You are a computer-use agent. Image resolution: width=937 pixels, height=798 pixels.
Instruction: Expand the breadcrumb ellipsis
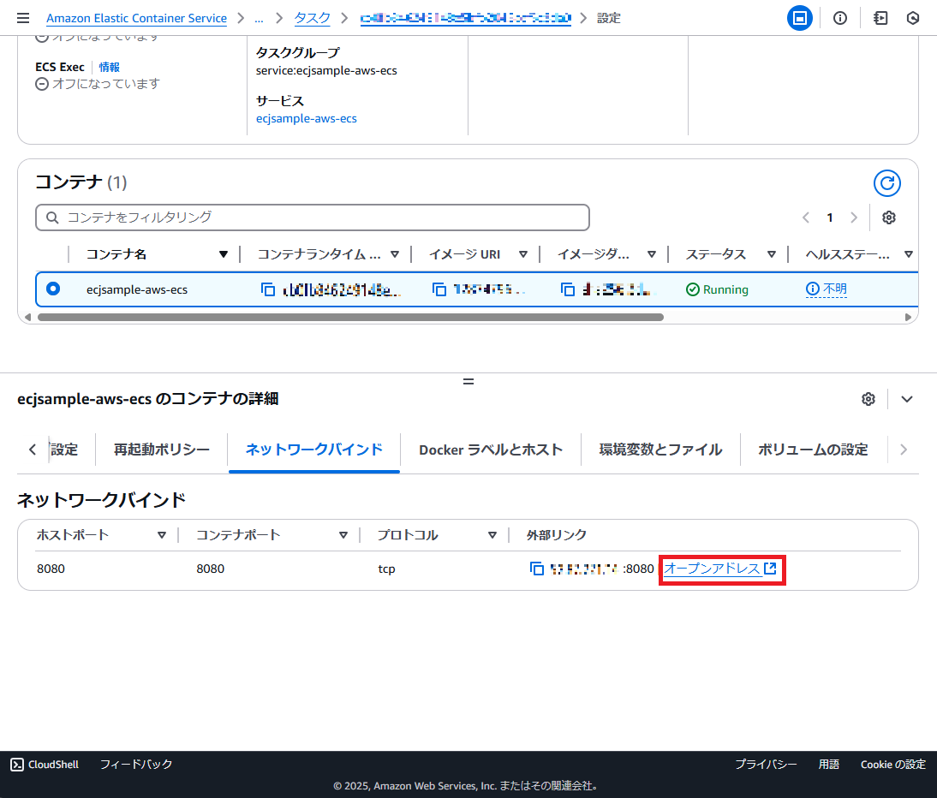(259, 19)
